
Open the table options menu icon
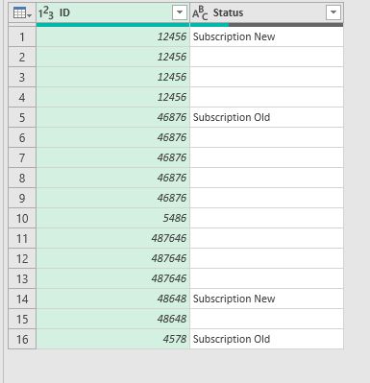click(x=22, y=13)
